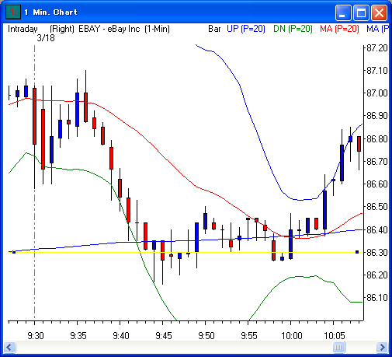Maximize the 1 Min. Chart window

[361, 12]
